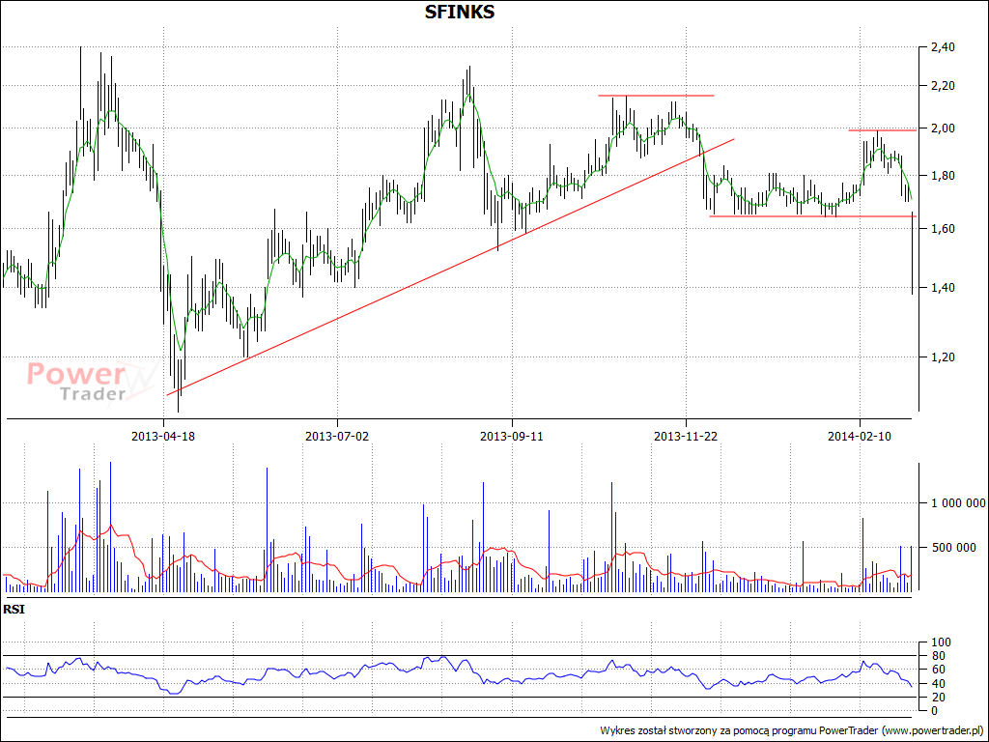Select the 2013-07-02 date label
This screenshot has height=742, width=989.
[x=337, y=436]
